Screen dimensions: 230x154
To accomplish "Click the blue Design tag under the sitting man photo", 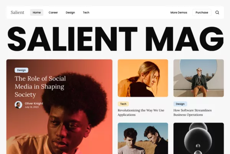I will (x=180, y=104).
